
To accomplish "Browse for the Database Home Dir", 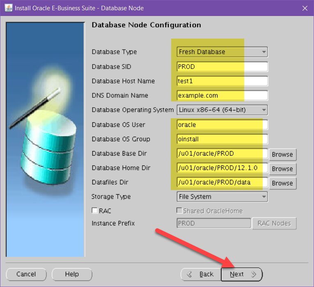I will pos(282,169).
